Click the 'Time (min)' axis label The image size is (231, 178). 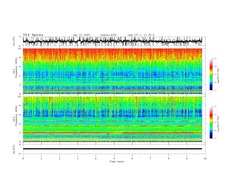pyautogui.click(x=117, y=161)
